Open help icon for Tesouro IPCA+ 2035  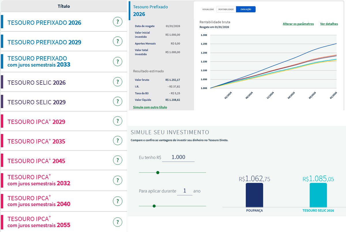[x=117, y=141]
